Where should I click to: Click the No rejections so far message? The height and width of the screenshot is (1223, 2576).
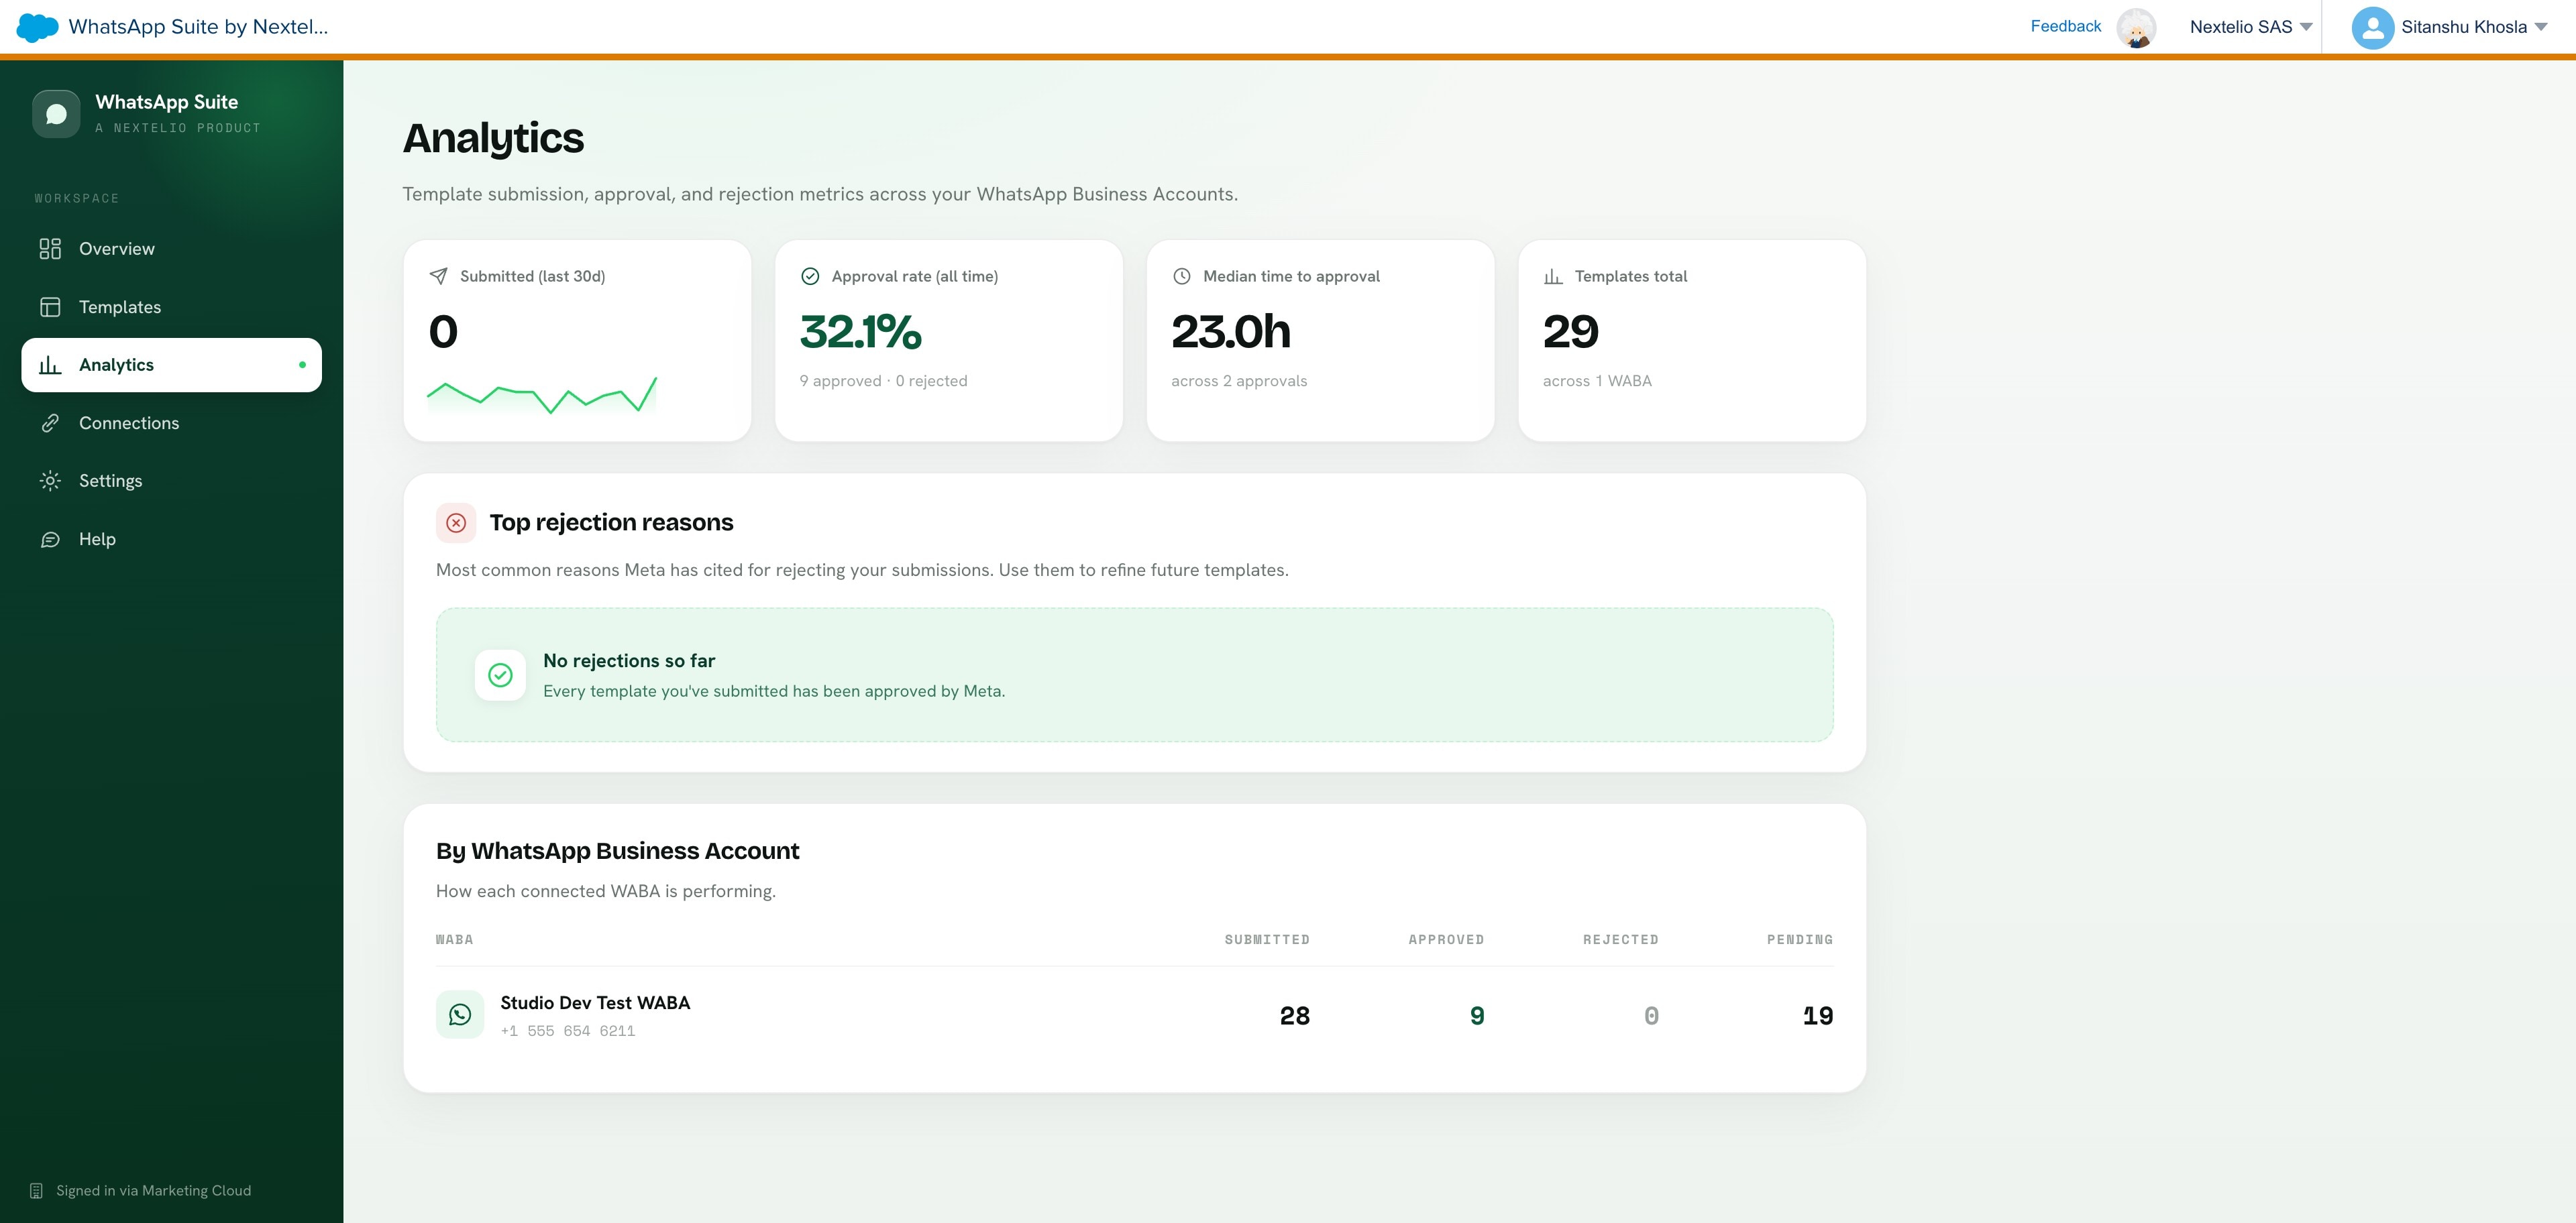(x=629, y=660)
